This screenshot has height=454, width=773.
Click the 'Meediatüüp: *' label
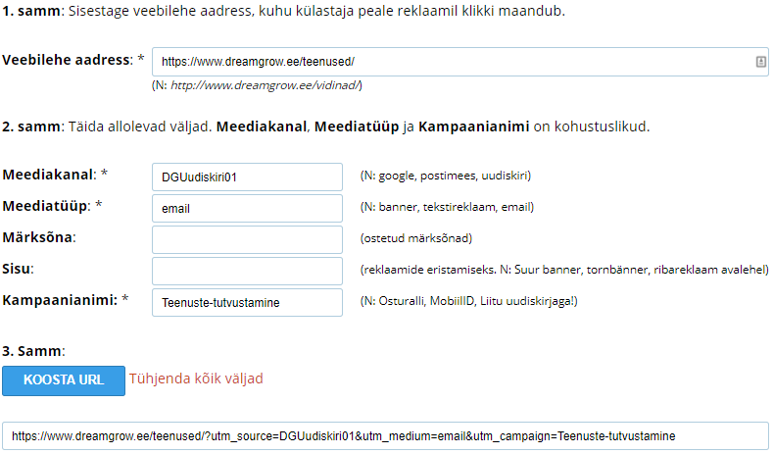pos(52,206)
